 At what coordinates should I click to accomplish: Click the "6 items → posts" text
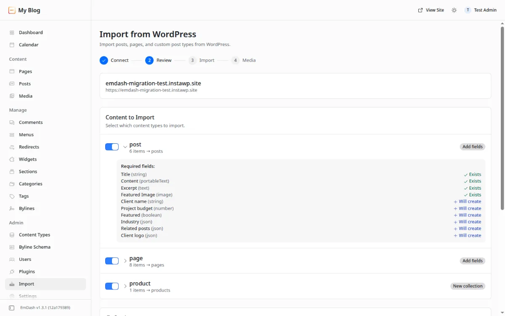coord(146,151)
